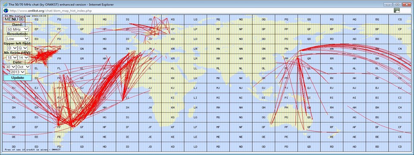Close the MENU panel with X

22,19
